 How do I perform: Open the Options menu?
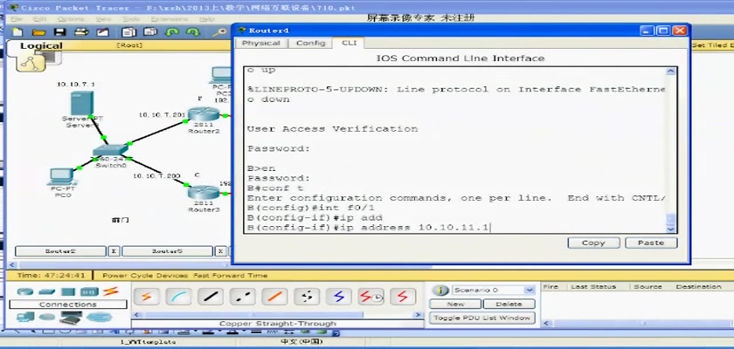pyautogui.click(x=71, y=19)
